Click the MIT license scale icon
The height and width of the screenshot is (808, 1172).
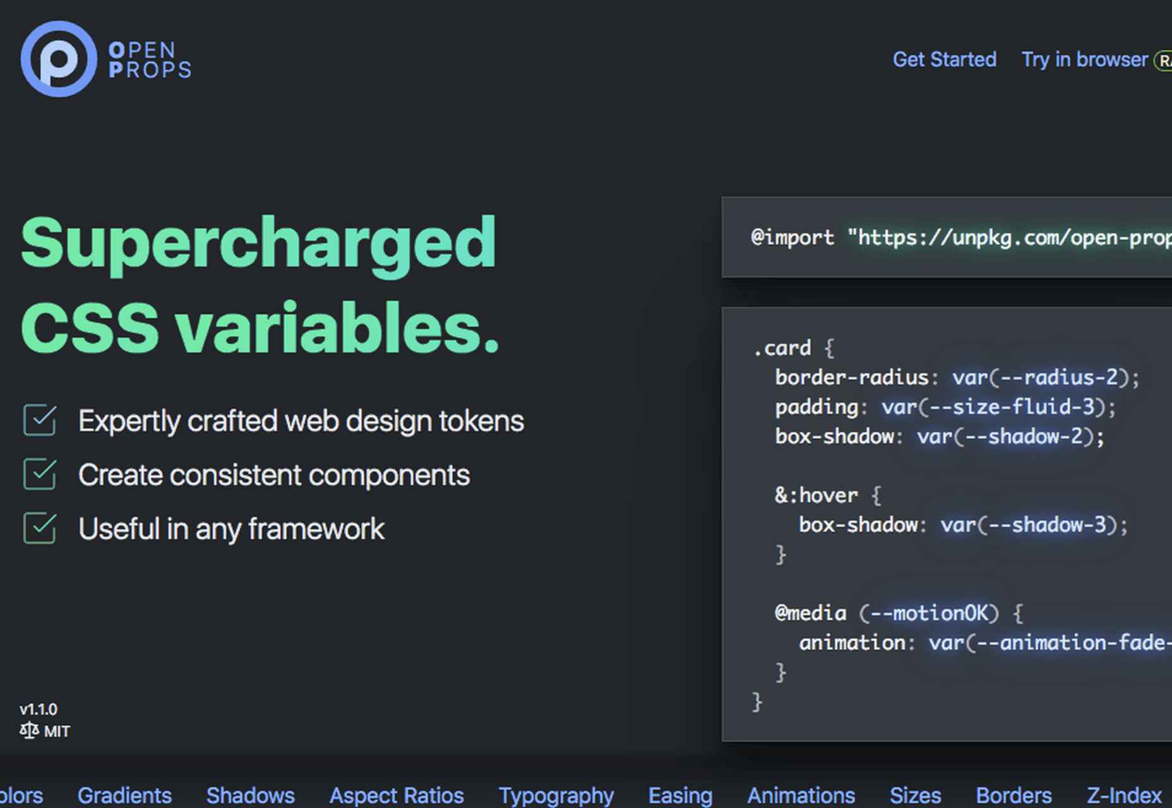[x=29, y=730]
